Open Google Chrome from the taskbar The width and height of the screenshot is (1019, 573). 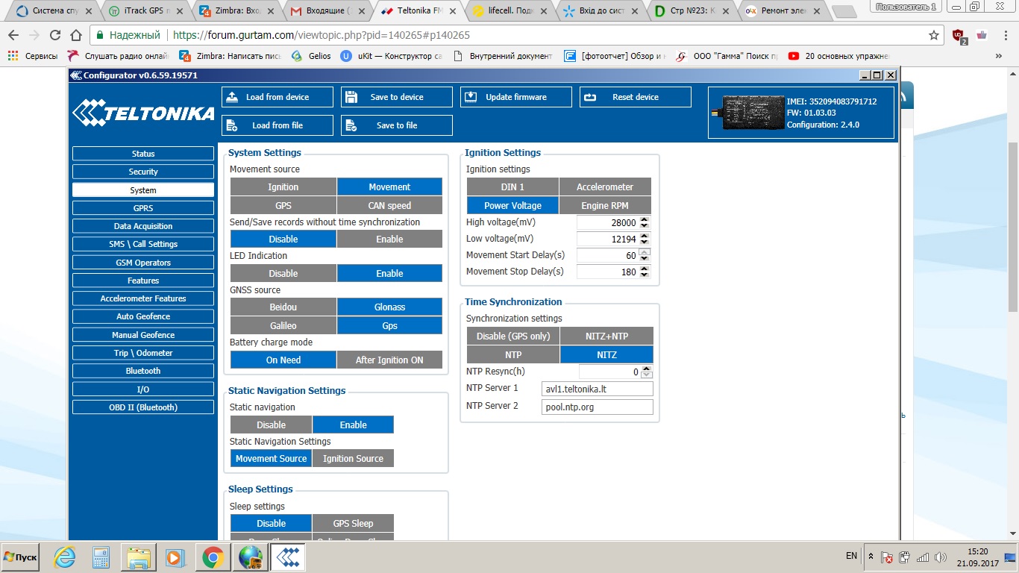tap(212, 557)
